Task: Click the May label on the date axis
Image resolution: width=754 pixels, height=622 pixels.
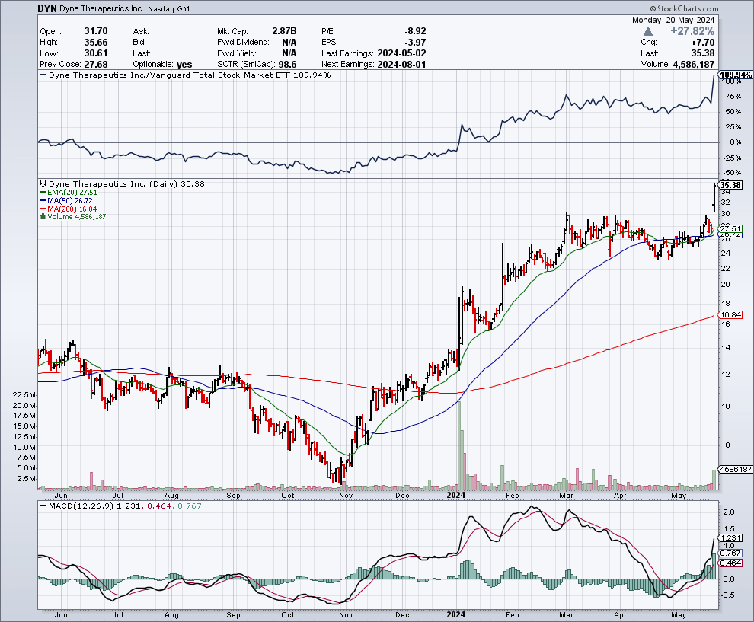Action: coord(679,495)
